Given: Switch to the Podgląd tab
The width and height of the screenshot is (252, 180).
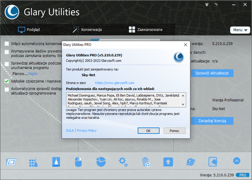Looking at the screenshot, I should pos(29,30).
